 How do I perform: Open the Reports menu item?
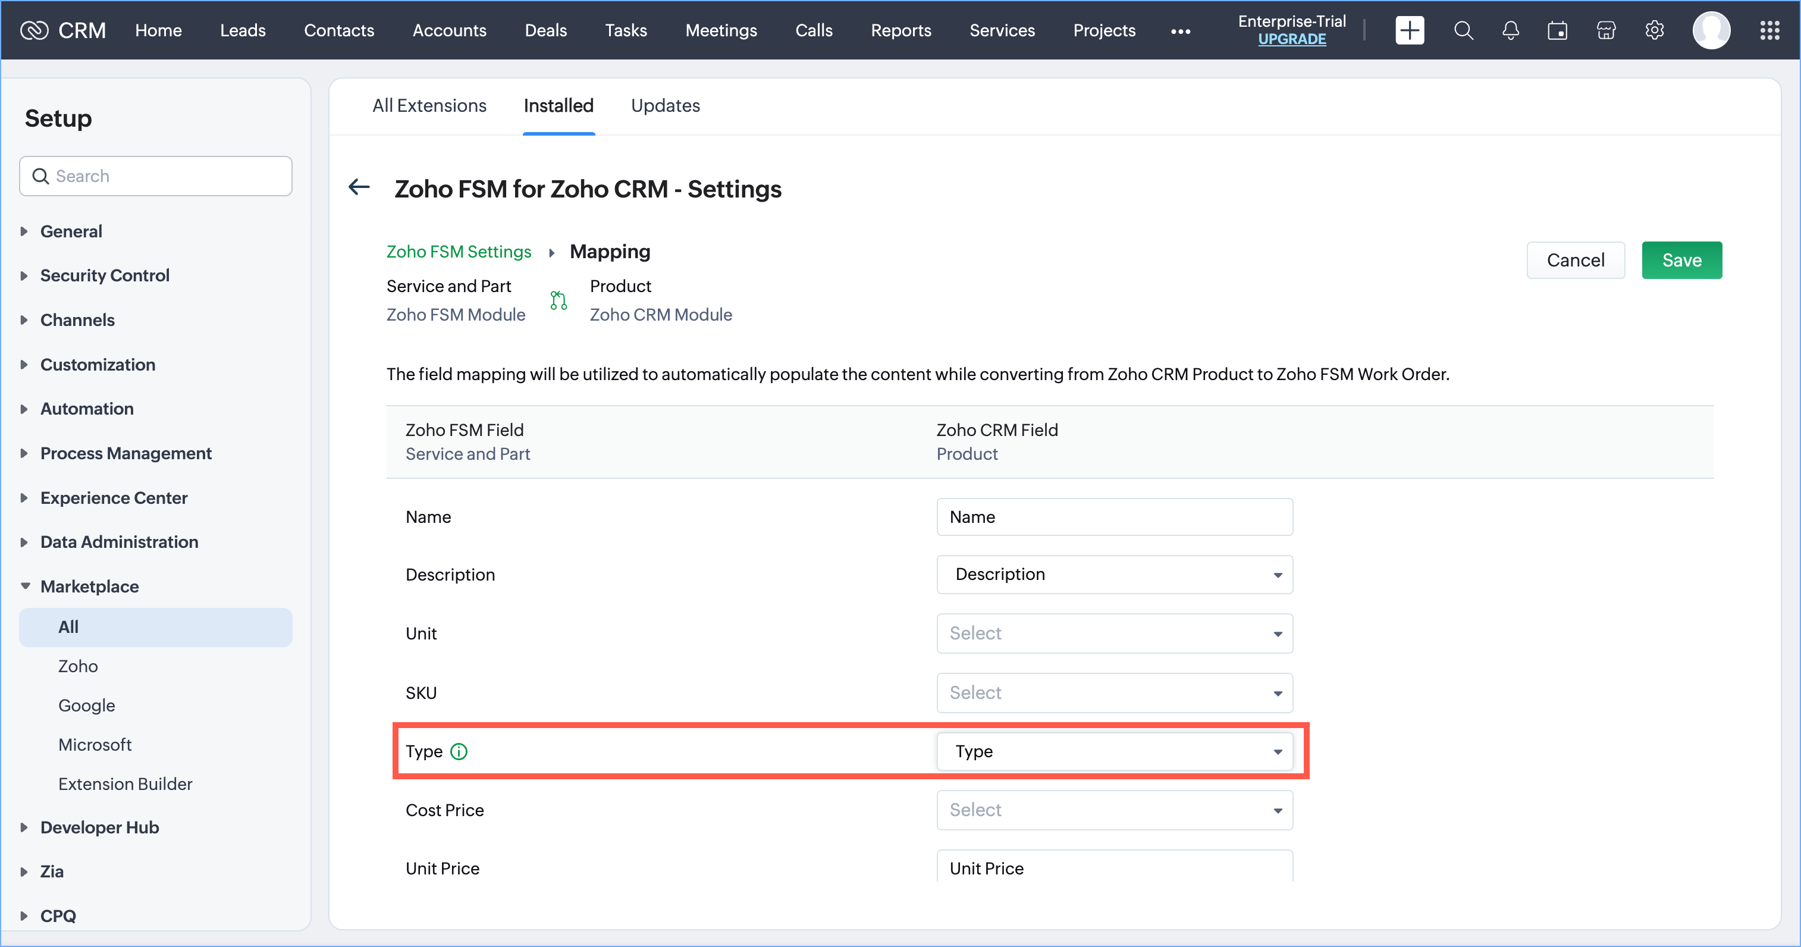tap(900, 30)
